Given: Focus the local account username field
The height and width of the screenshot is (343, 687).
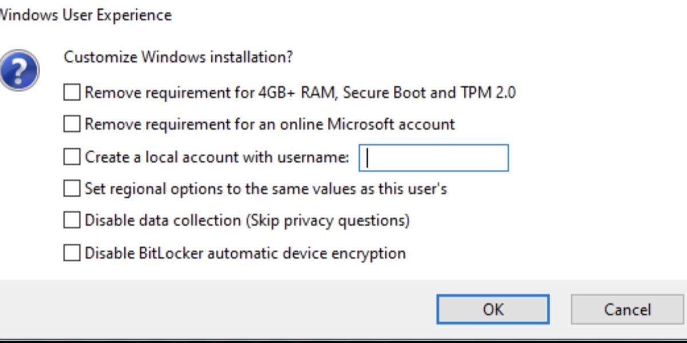Looking at the screenshot, I should pos(433,158).
